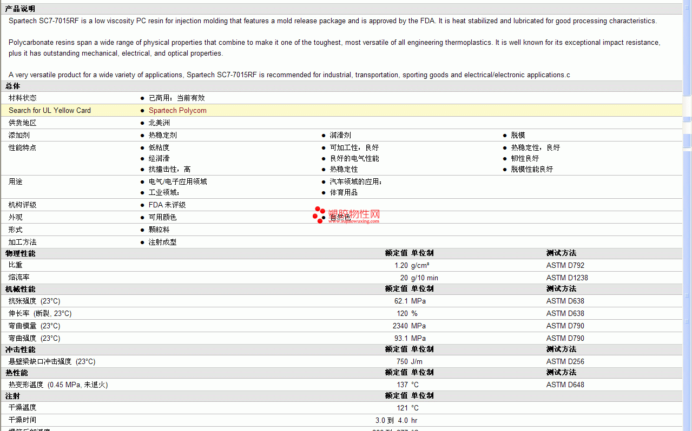Select the 干燥温度 row label
Viewport: 692px width, 431px height.
23,408
